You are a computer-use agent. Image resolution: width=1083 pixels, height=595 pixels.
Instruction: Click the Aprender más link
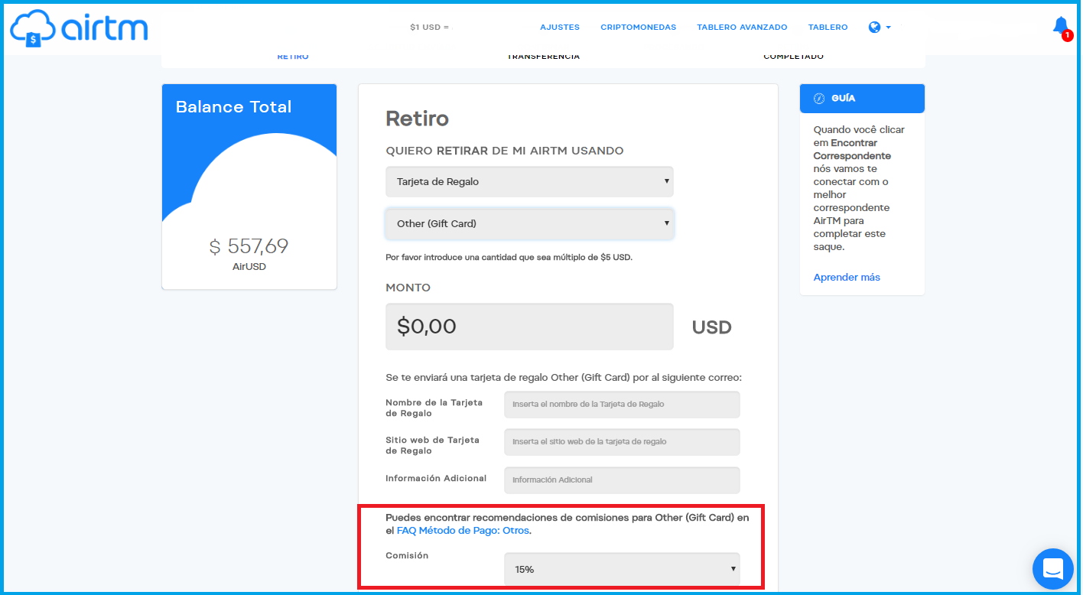(847, 278)
